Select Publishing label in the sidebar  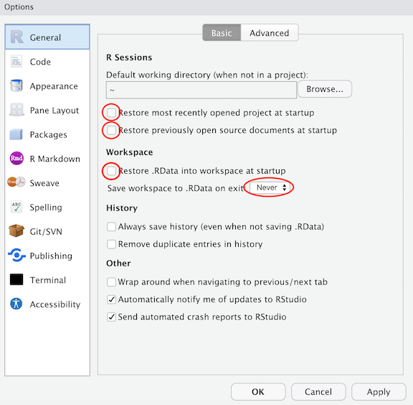51,256
